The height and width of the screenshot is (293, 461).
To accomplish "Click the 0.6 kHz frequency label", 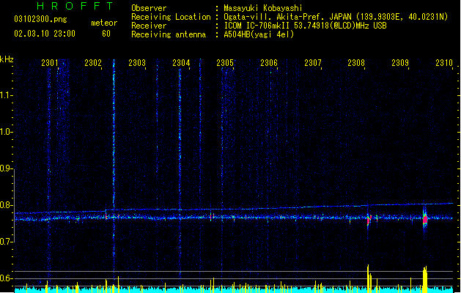I will click(x=7, y=278).
